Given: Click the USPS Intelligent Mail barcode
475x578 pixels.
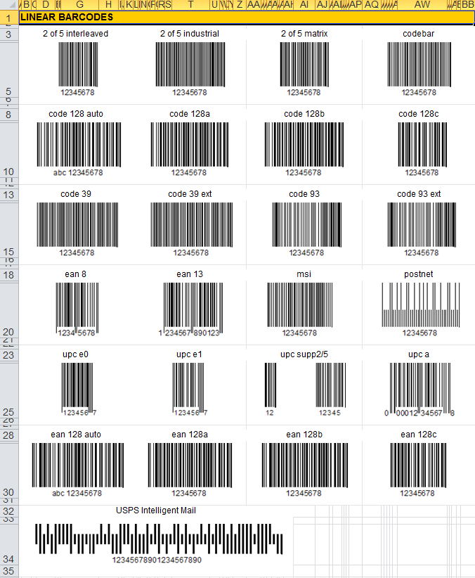Looking at the screenshot, I should pyautogui.click(x=159, y=539).
